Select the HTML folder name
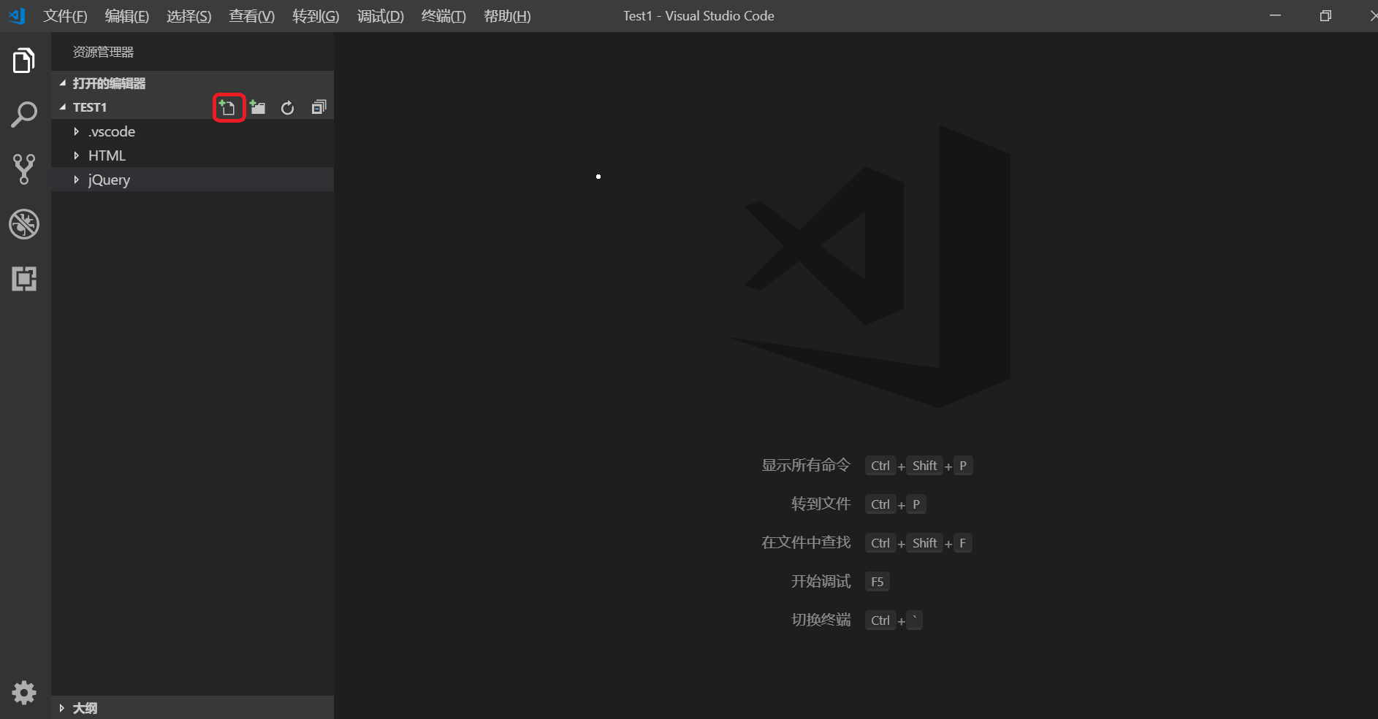Screen dimensions: 1378x719 (x=107, y=155)
